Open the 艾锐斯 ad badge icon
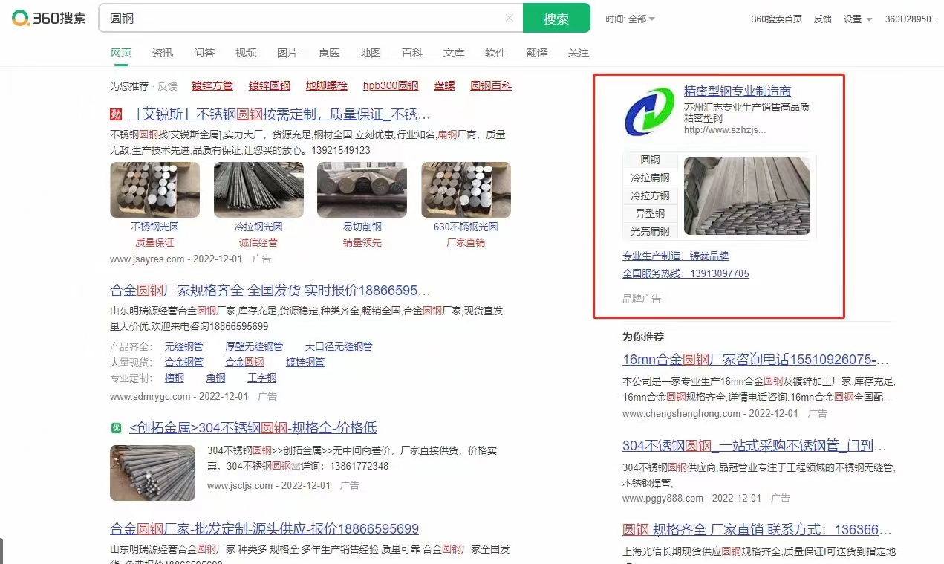This screenshot has width=944, height=564. click(116, 114)
